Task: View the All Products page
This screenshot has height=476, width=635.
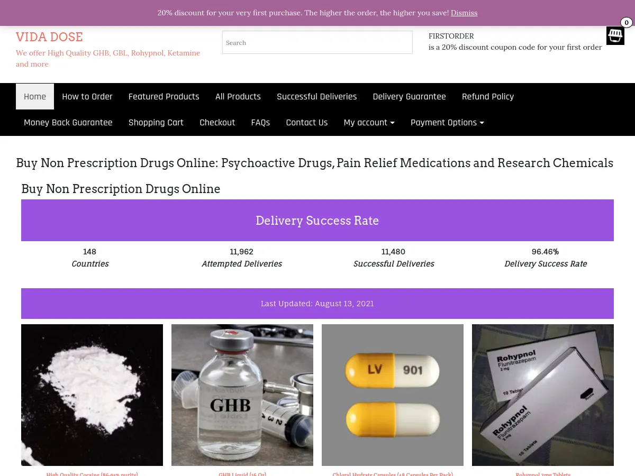Action: pyautogui.click(x=238, y=96)
